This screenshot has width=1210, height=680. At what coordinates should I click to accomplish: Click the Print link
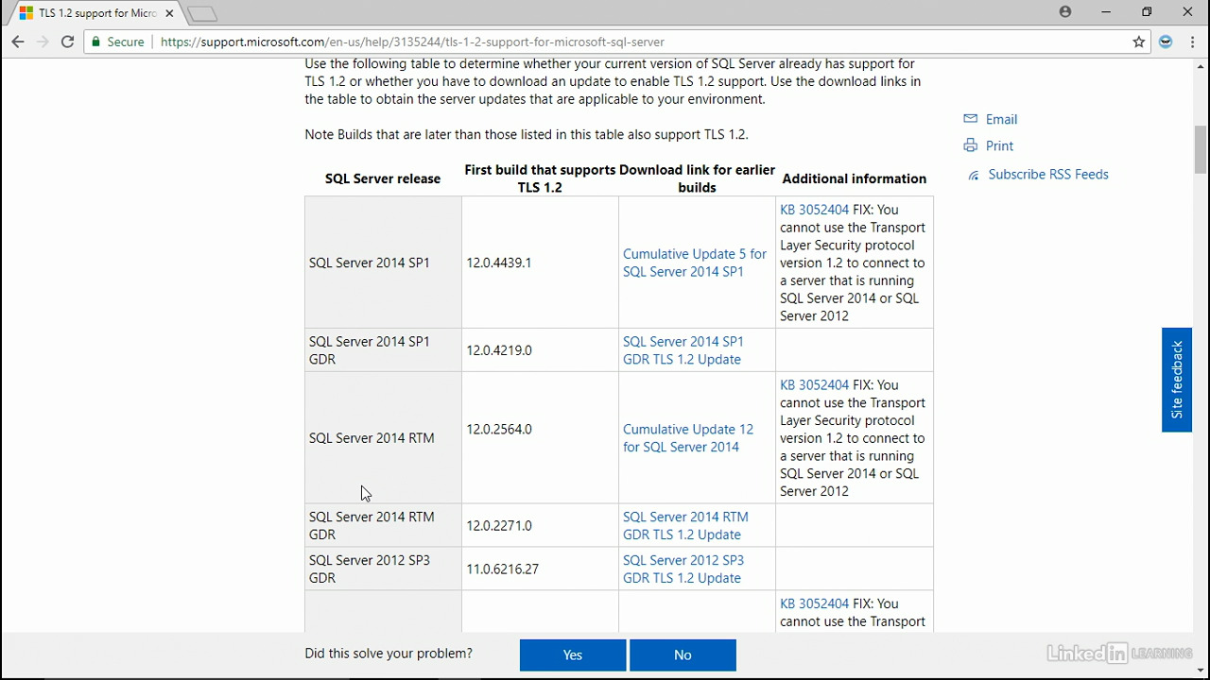999,145
